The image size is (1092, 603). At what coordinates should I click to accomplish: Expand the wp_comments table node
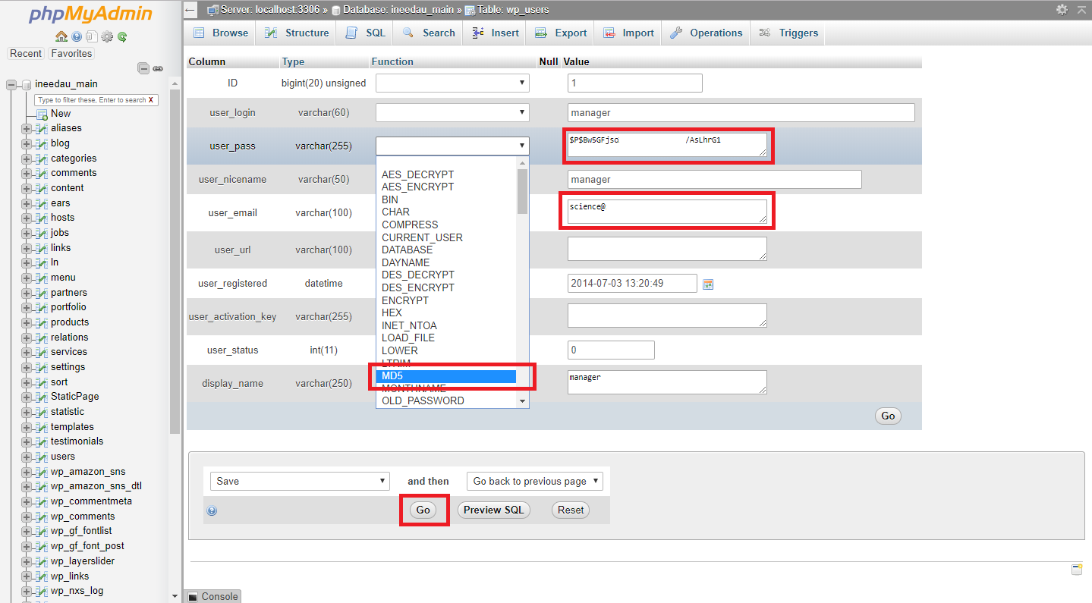(x=27, y=517)
